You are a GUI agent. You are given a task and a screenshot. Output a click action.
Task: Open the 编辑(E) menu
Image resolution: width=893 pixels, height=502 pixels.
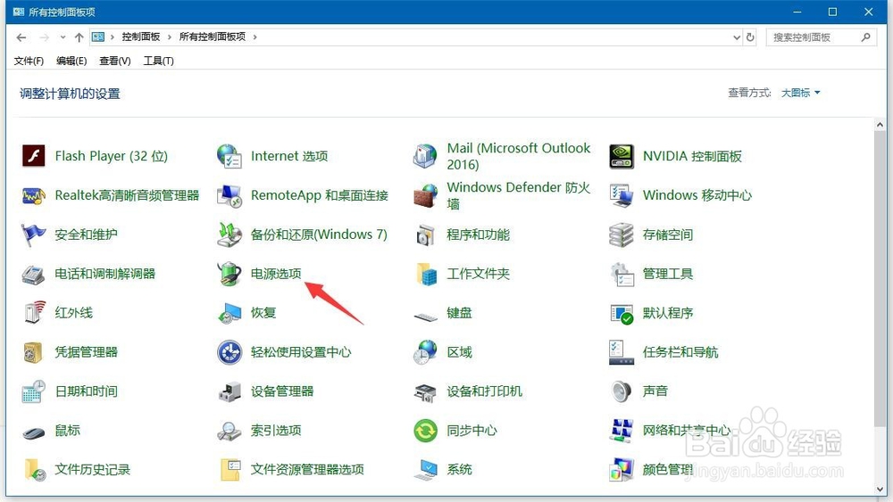(71, 61)
